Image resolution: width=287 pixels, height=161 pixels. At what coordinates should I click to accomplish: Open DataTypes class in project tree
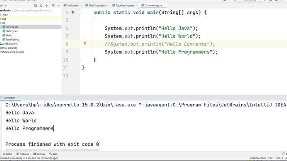tap(12, 31)
